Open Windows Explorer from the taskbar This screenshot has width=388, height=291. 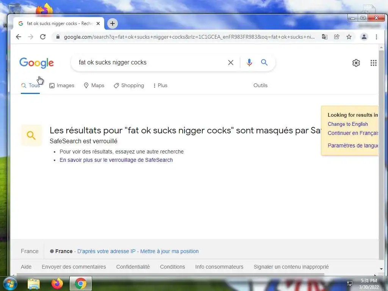pos(34,284)
